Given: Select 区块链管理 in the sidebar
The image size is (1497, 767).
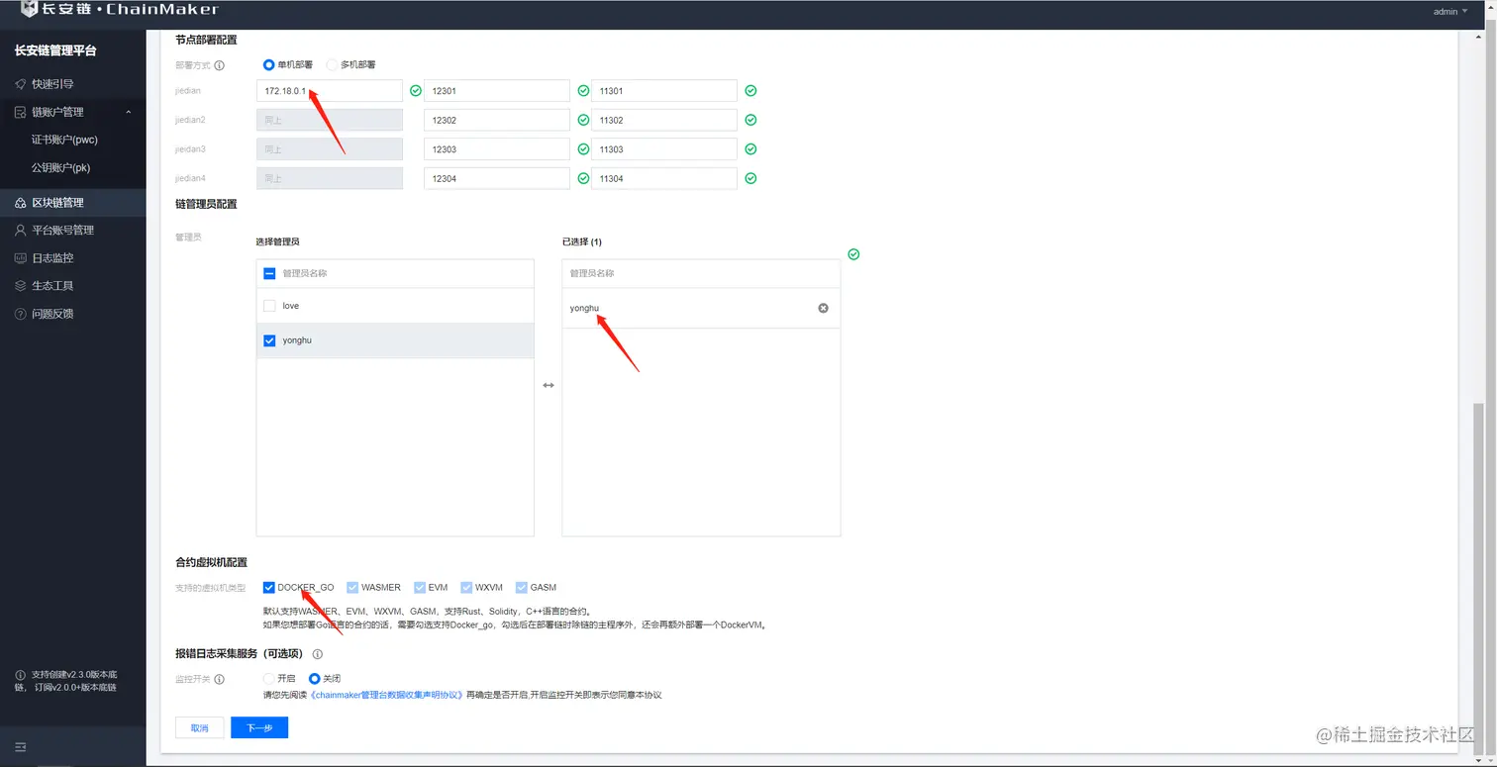Looking at the screenshot, I should [72, 203].
